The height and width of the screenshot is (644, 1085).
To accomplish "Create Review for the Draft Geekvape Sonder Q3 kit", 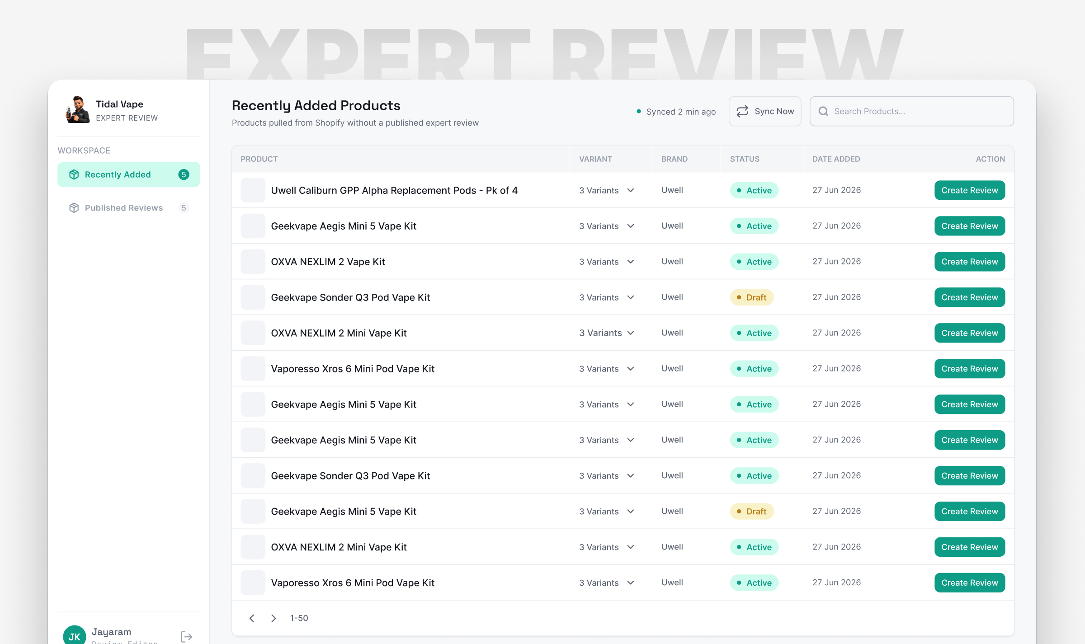I will tap(970, 297).
